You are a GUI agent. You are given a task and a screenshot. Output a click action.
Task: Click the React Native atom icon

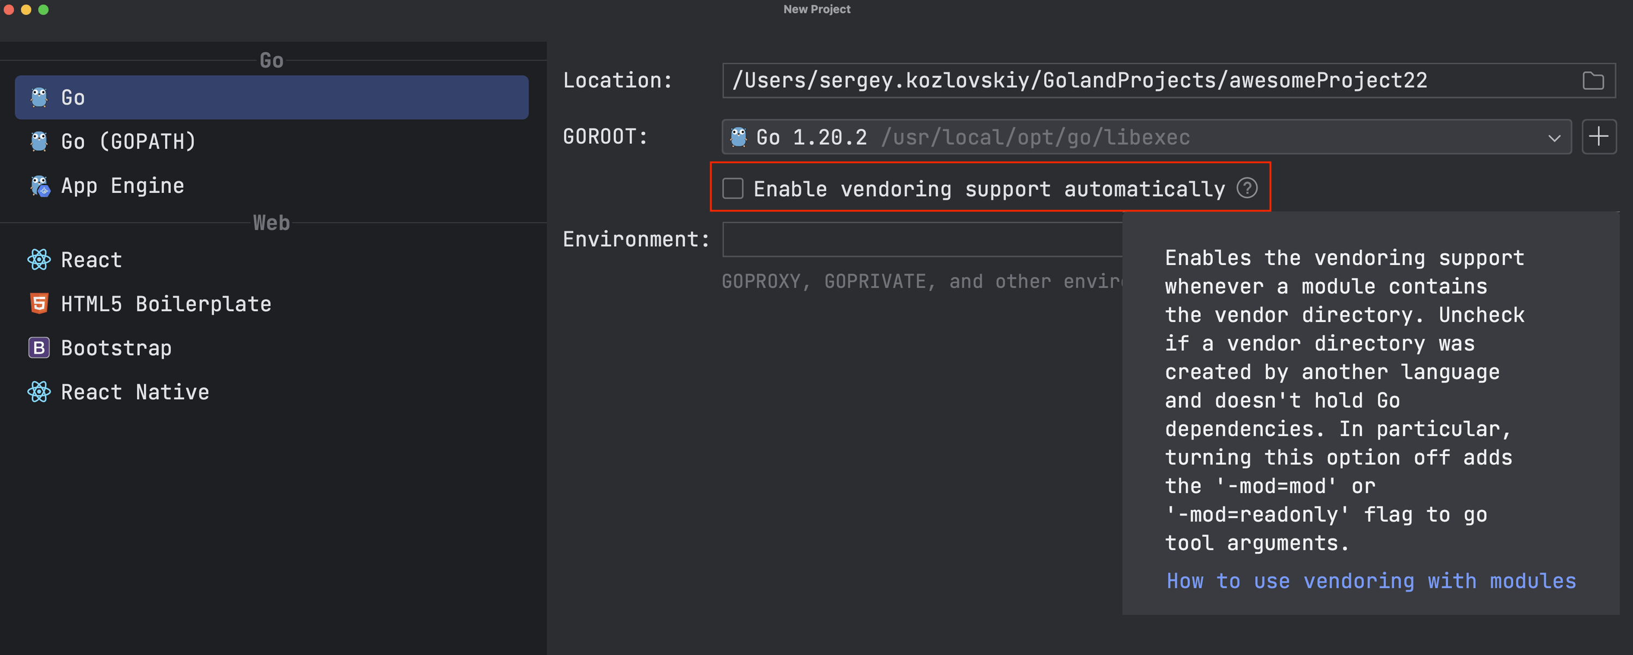pyautogui.click(x=39, y=392)
